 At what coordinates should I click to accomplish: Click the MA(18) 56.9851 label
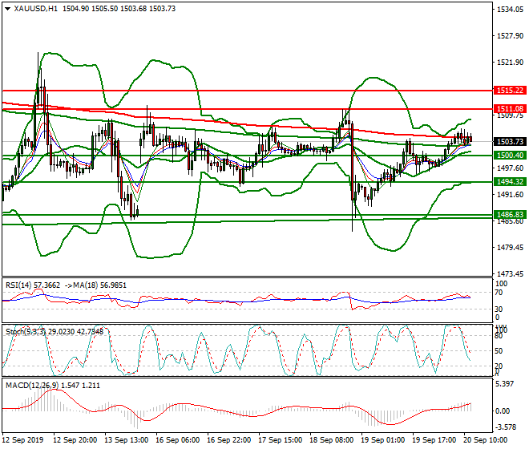click(100, 285)
